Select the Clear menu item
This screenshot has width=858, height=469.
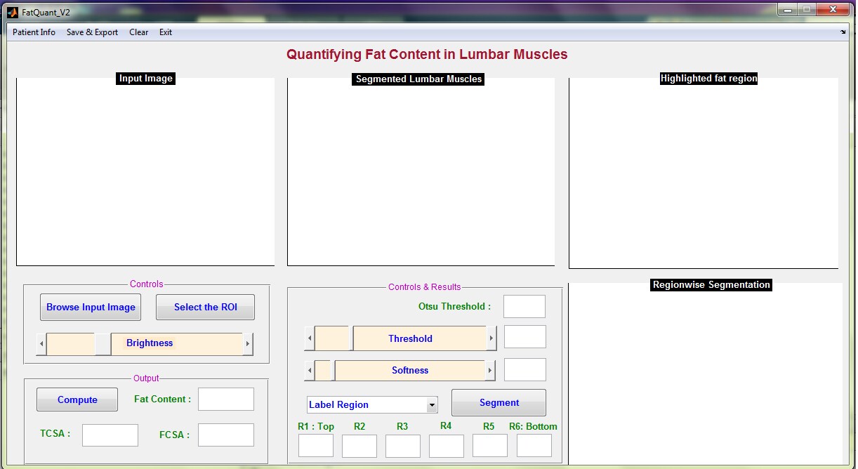(138, 32)
